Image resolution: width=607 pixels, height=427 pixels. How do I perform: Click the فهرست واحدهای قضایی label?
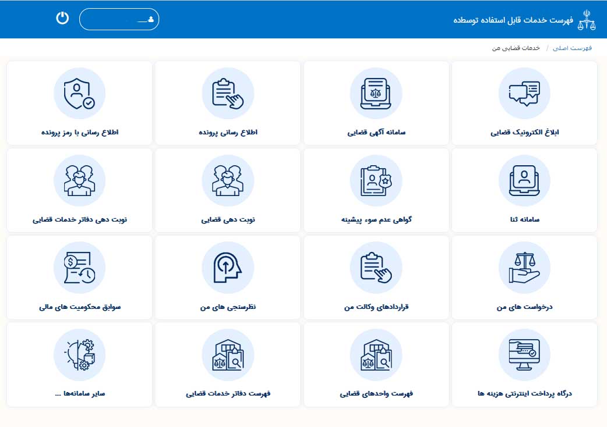[376, 393]
